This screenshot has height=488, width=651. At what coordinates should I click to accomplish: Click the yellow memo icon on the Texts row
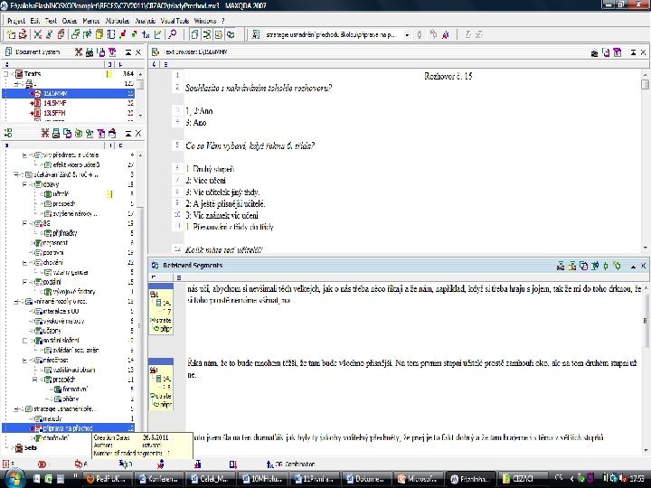click(x=109, y=74)
